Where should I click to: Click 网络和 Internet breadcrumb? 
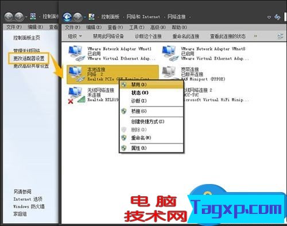coord(143,17)
